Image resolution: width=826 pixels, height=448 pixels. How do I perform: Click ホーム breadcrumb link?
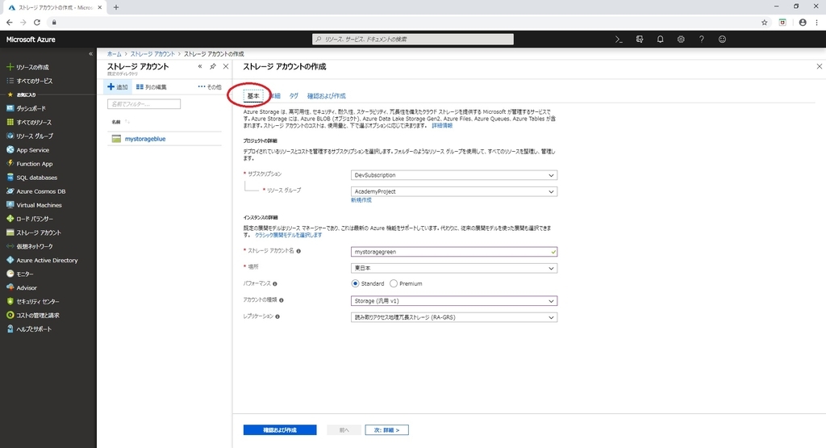coord(115,54)
